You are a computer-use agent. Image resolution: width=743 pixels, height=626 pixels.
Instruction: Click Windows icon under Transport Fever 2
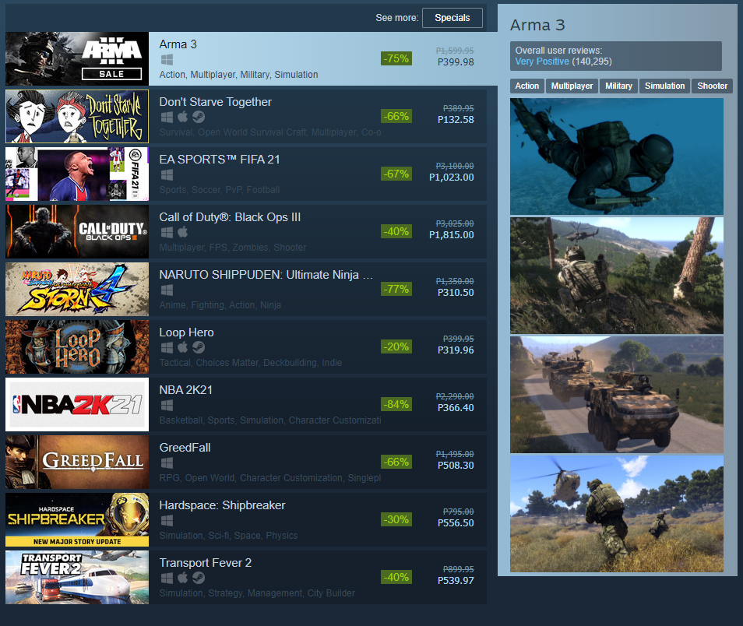[167, 579]
